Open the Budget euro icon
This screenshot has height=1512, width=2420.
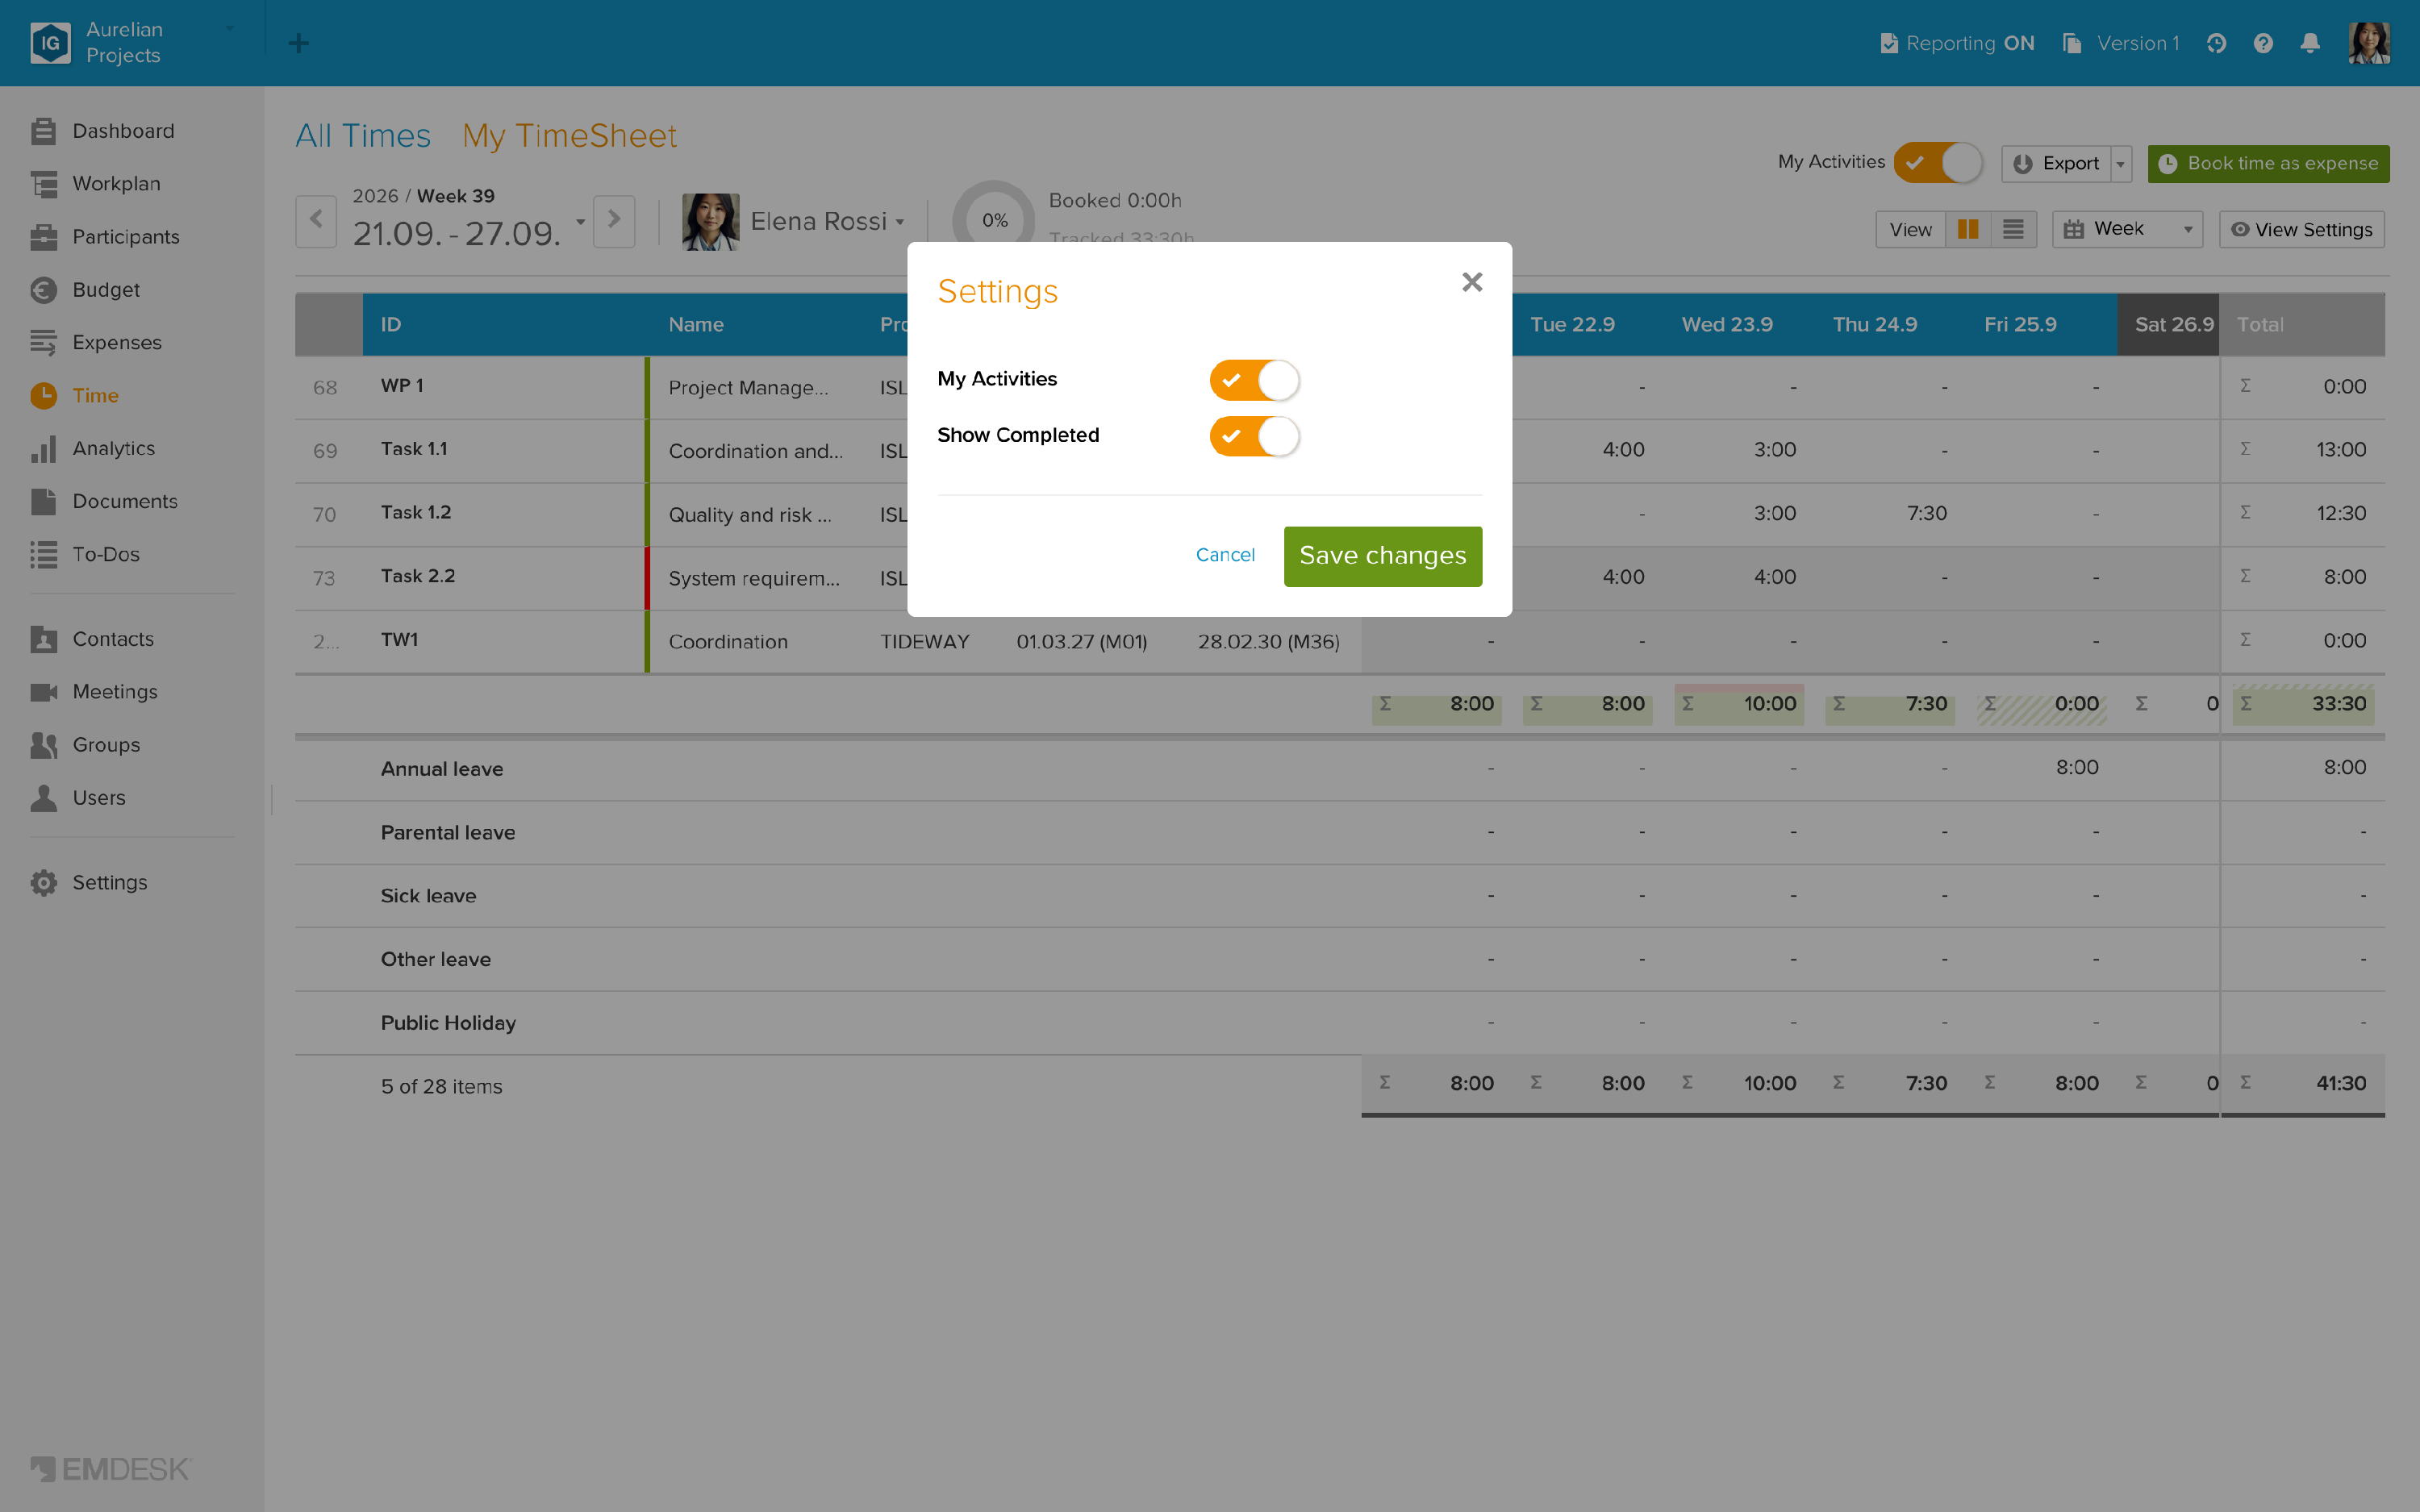[x=43, y=290]
